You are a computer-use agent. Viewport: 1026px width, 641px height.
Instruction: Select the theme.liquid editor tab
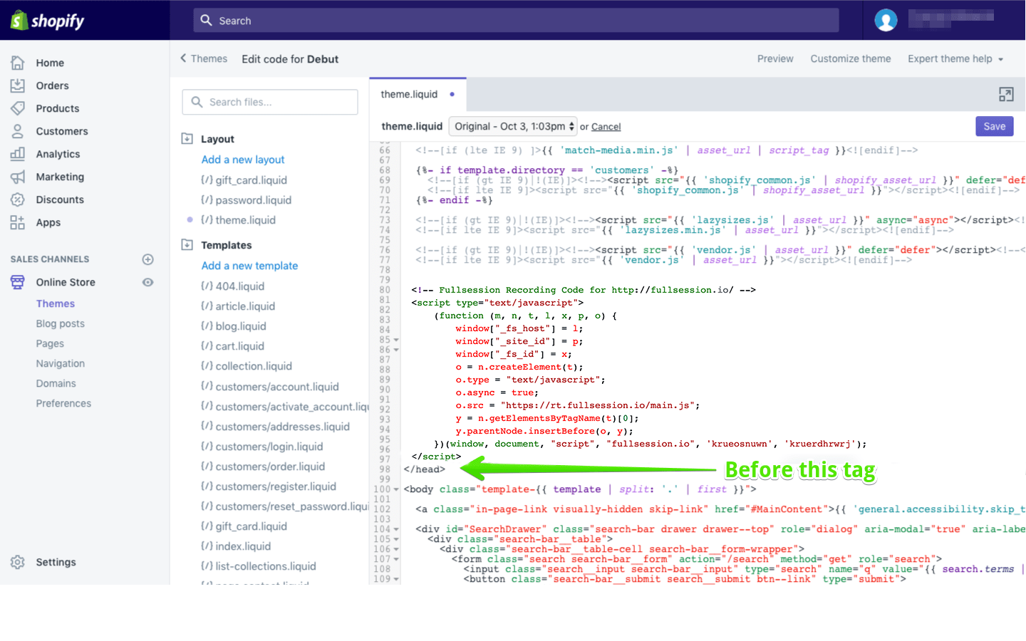(x=409, y=95)
